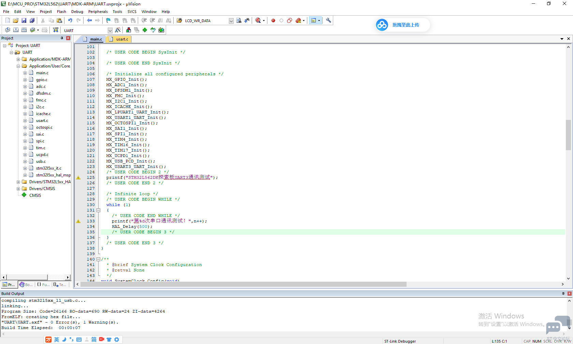The height and width of the screenshot is (344, 573).
Task: Toggle pin on Build Output panel
Action: [x=563, y=294]
